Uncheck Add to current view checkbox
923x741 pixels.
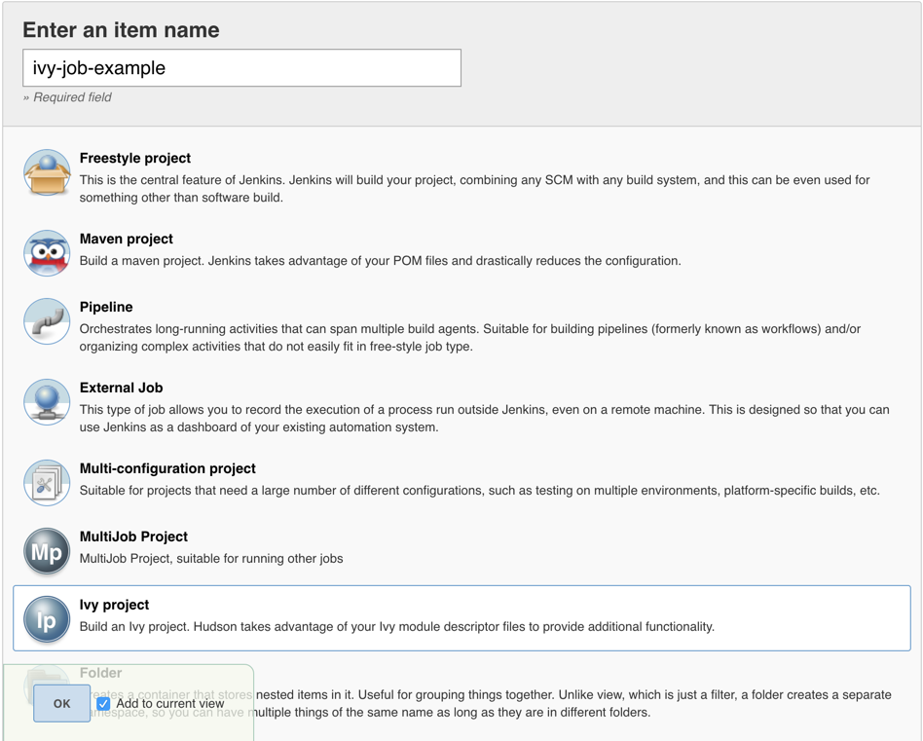(103, 703)
